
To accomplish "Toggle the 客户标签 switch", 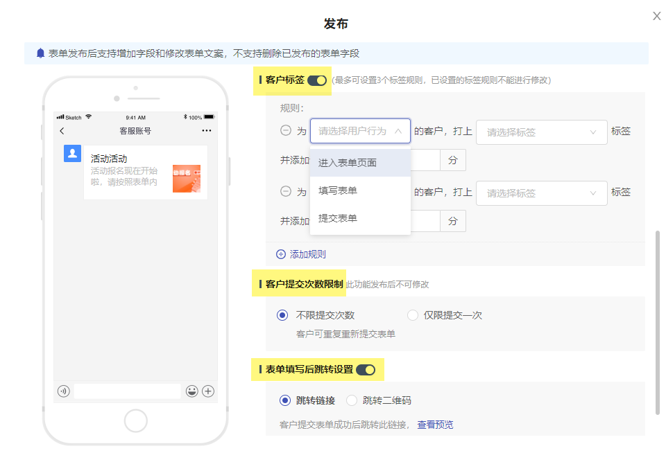I will [317, 80].
